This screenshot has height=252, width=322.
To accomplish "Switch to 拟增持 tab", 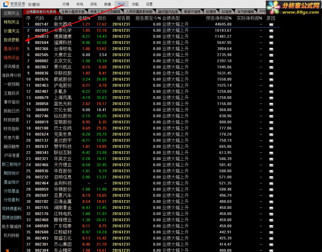I will pyautogui.click(x=211, y=12).
